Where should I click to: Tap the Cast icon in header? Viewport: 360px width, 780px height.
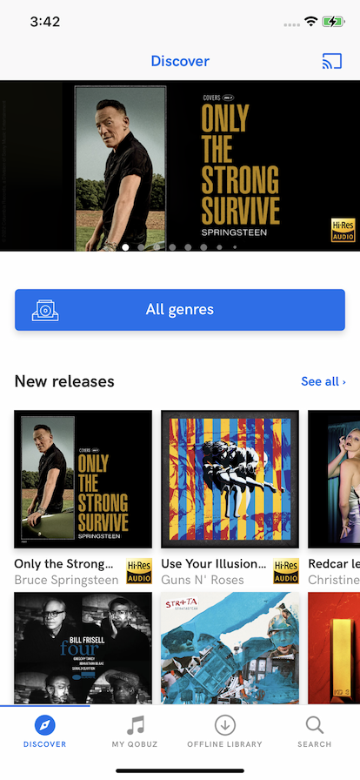(331, 61)
